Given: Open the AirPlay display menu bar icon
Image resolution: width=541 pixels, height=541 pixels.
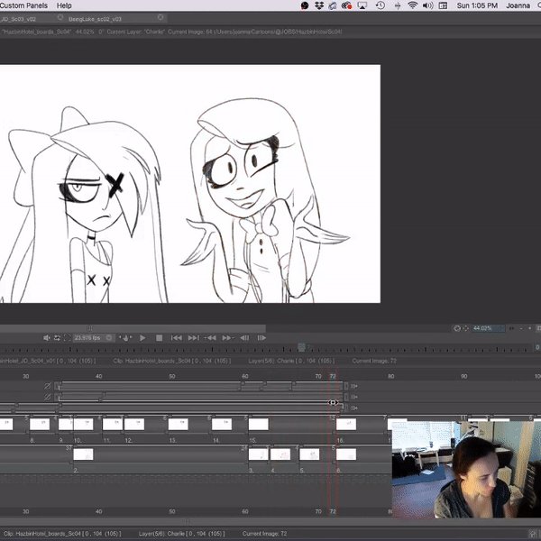Looking at the screenshot, I should click(x=362, y=5).
